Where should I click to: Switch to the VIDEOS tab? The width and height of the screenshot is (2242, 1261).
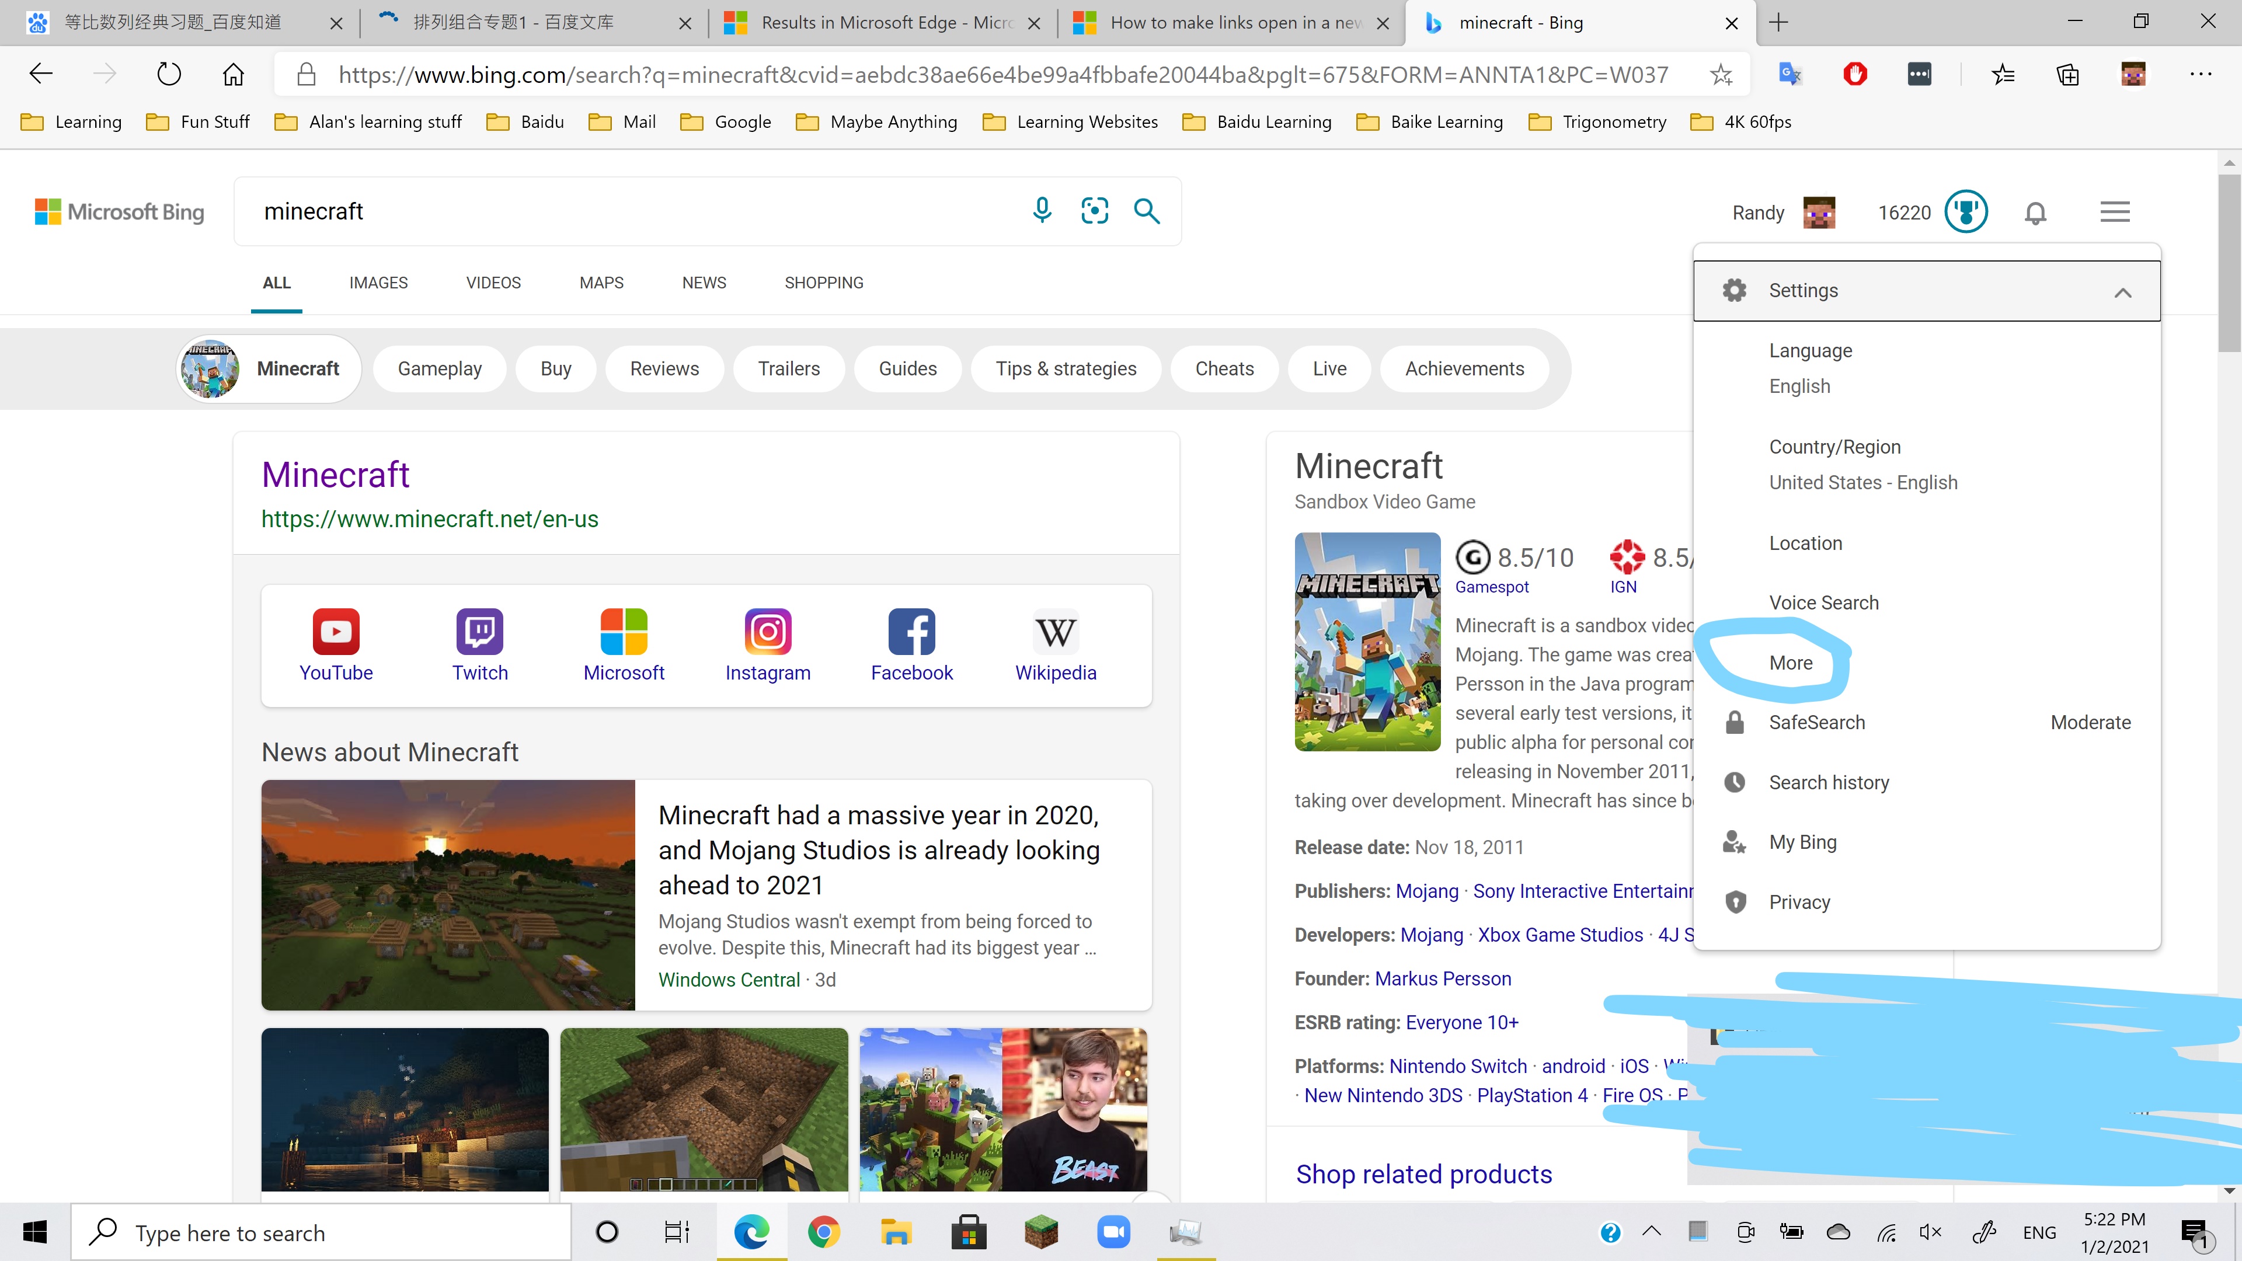pyautogui.click(x=493, y=283)
